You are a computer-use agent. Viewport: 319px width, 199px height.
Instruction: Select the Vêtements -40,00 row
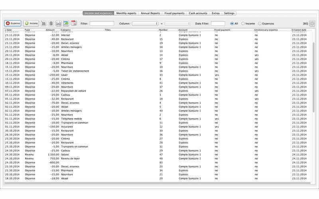tap(158, 83)
